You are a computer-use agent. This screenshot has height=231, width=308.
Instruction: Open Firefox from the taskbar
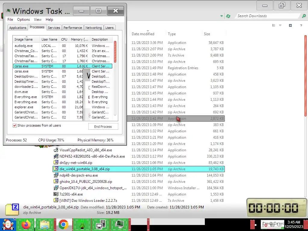tap(26, 225)
